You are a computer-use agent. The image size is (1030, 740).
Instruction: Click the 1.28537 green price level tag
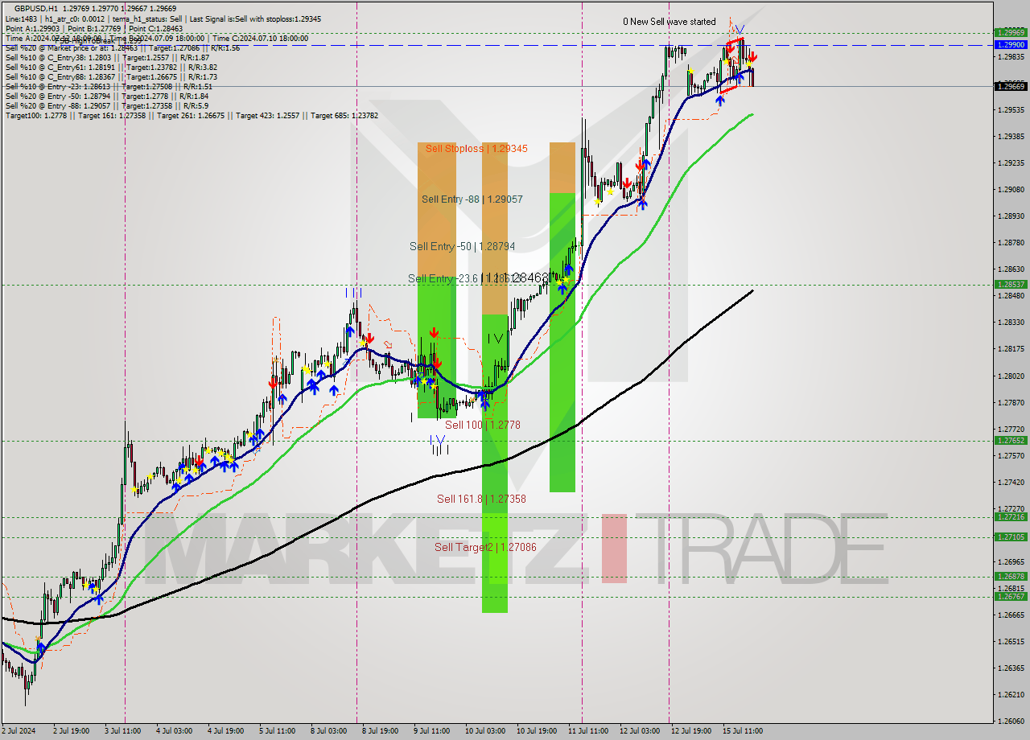[1011, 284]
